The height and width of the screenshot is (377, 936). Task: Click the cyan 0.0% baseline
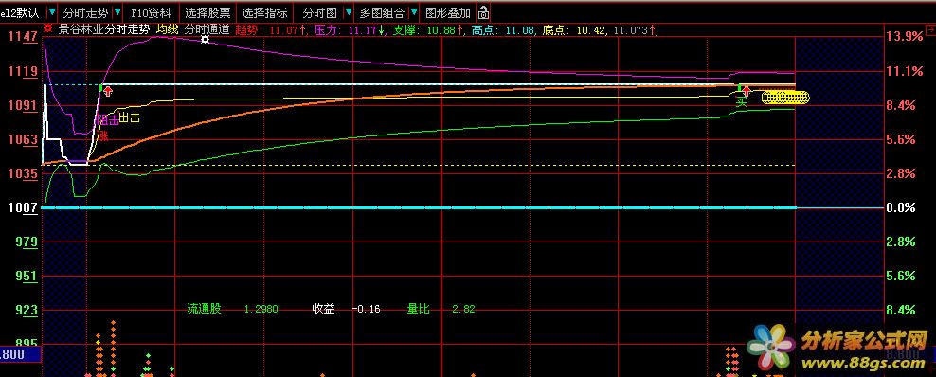pyautogui.click(x=418, y=207)
